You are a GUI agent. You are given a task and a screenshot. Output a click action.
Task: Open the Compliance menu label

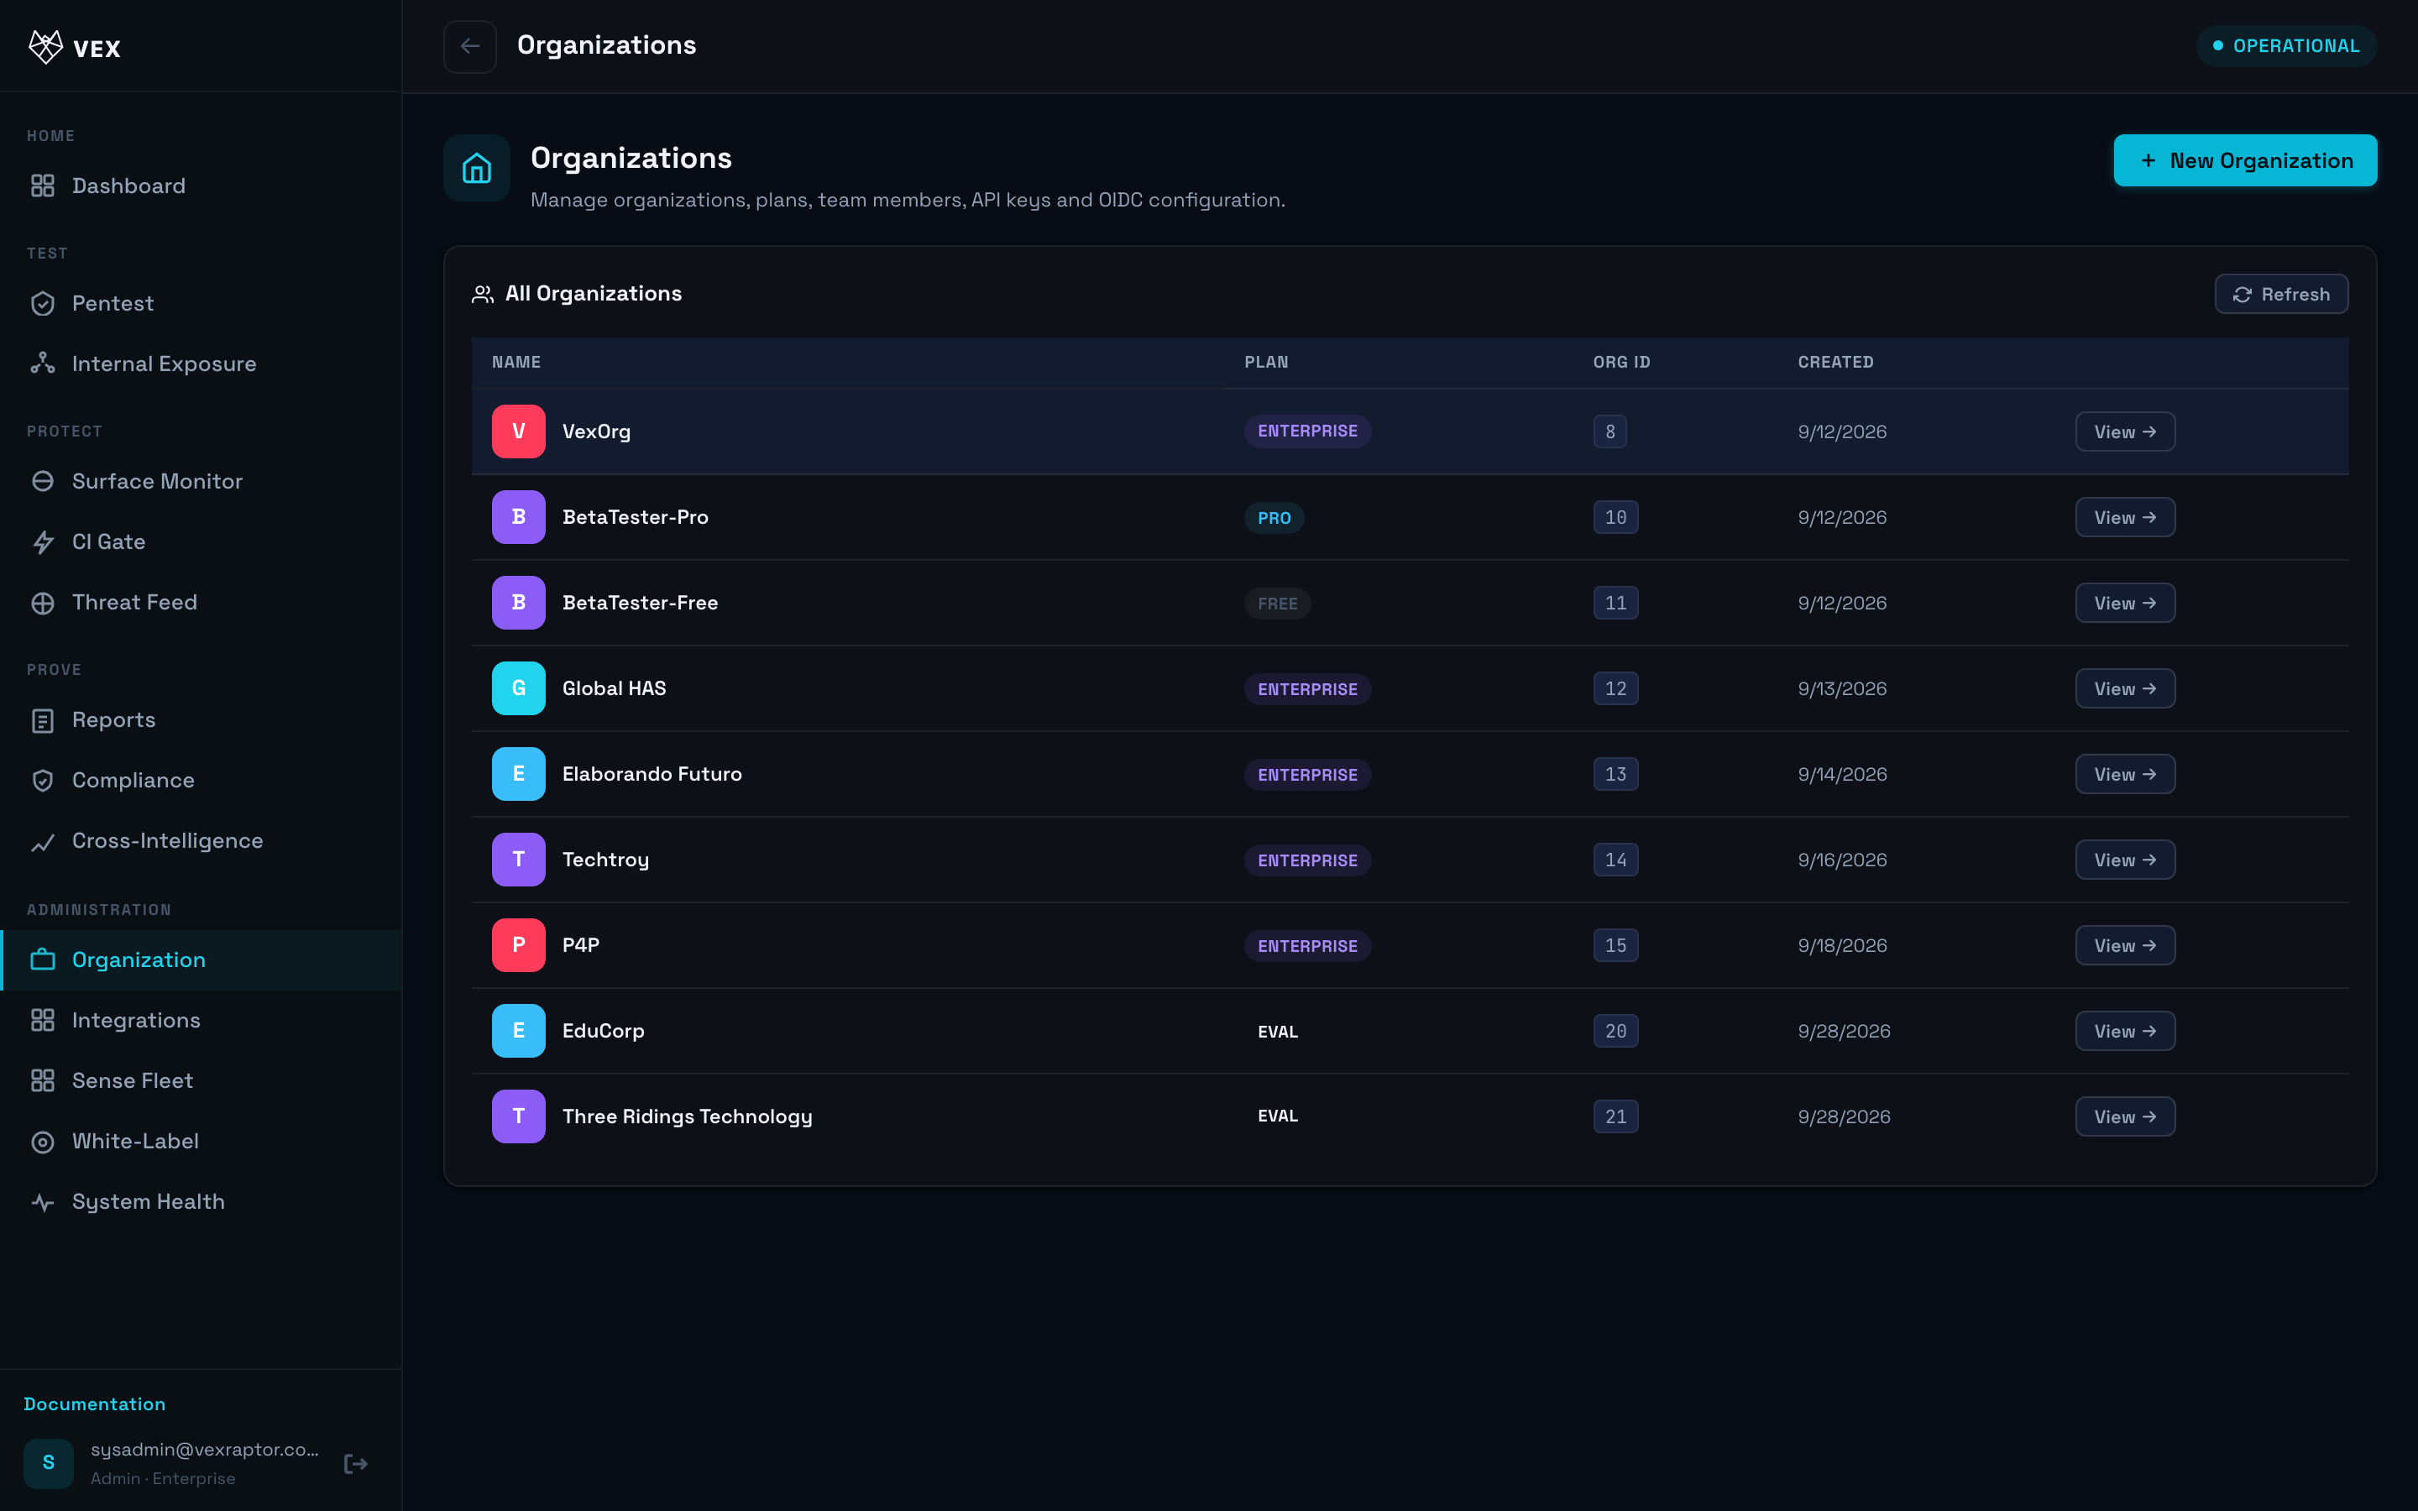[133, 781]
